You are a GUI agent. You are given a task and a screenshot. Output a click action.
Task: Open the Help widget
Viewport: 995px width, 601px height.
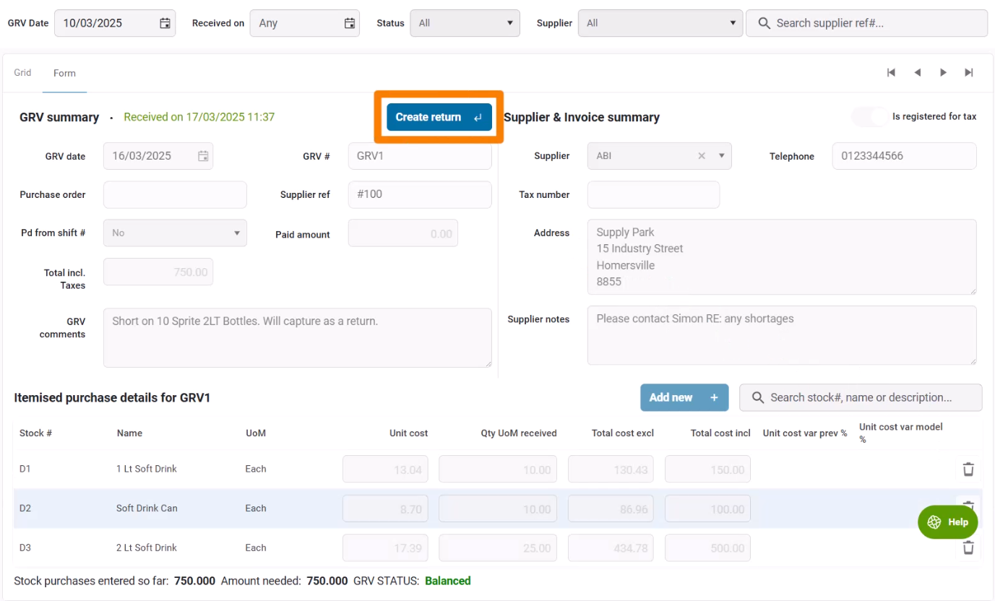(947, 522)
